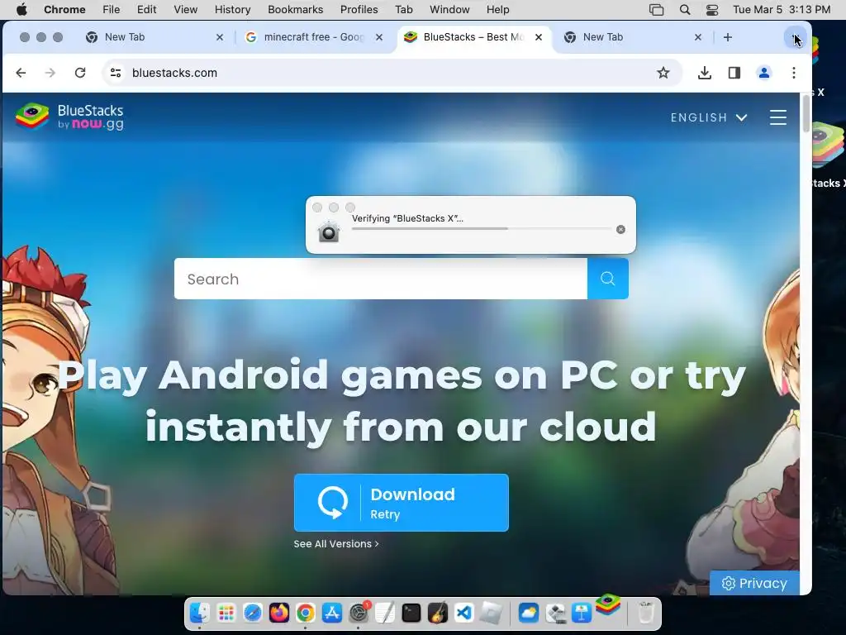Cancel the BlueStacks X verification progress
This screenshot has width=846, height=635.
click(x=620, y=230)
